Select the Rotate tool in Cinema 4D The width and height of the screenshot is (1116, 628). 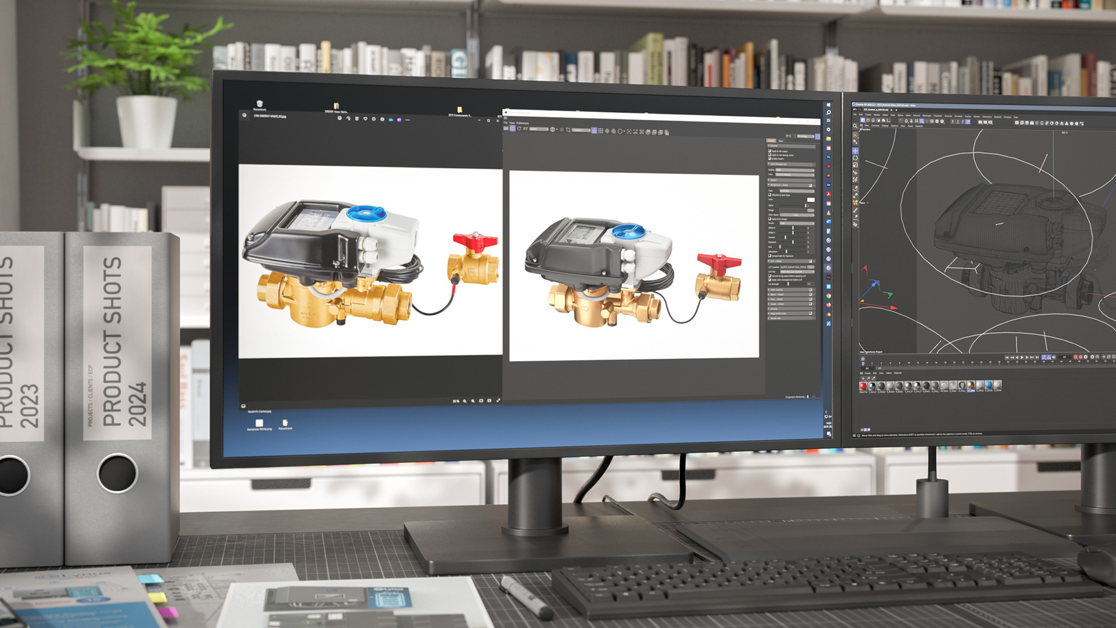pyautogui.click(x=855, y=158)
